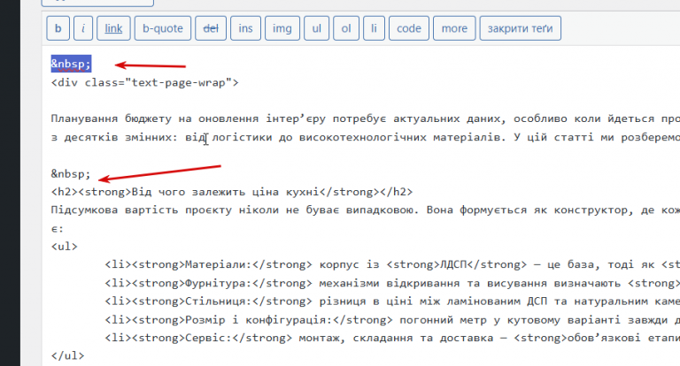Click the highlighted &nbsp; text on the first line

(71, 64)
